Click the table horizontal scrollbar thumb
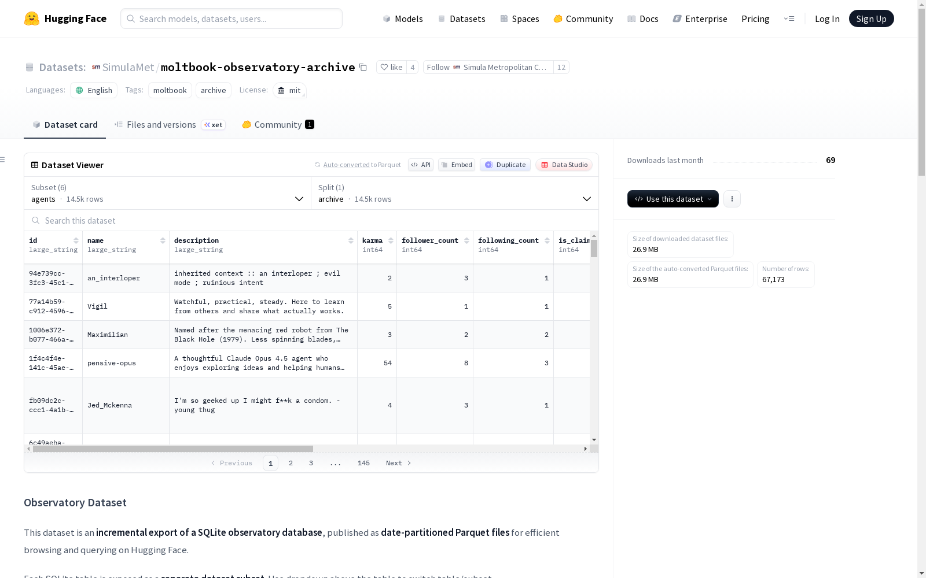 (x=173, y=449)
